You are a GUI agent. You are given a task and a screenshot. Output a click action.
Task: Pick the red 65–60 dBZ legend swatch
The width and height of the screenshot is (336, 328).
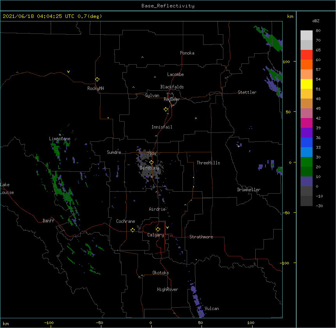pyautogui.click(x=306, y=55)
